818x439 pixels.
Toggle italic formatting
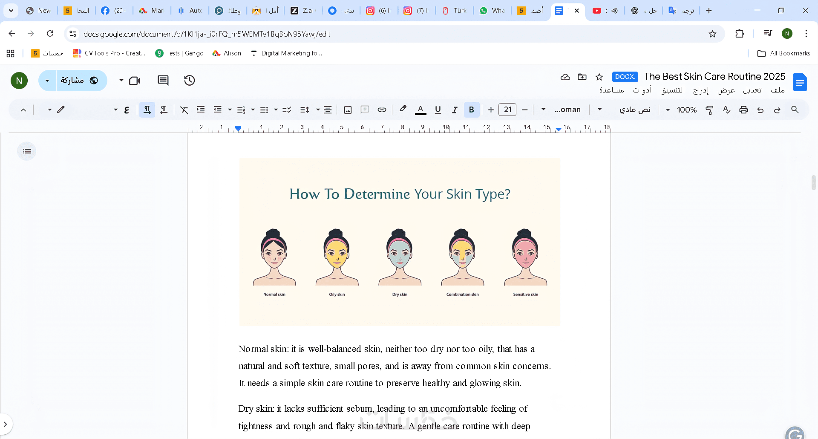[455, 110]
